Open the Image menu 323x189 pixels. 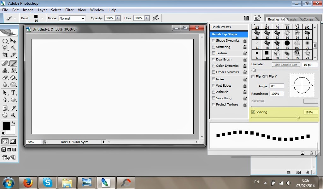pos(28,10)
